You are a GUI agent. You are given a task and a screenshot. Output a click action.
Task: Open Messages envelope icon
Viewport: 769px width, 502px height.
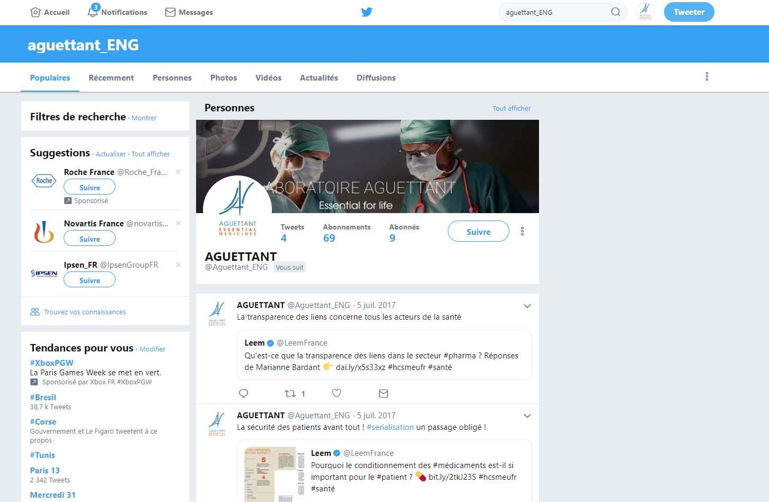pos(170,12)
